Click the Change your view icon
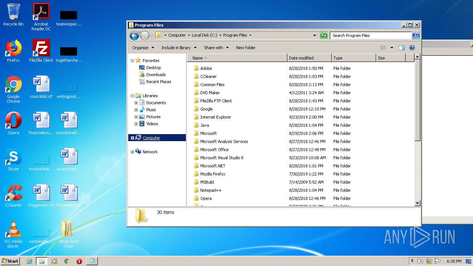Screen dimensions: 473x266 point(383,48)
